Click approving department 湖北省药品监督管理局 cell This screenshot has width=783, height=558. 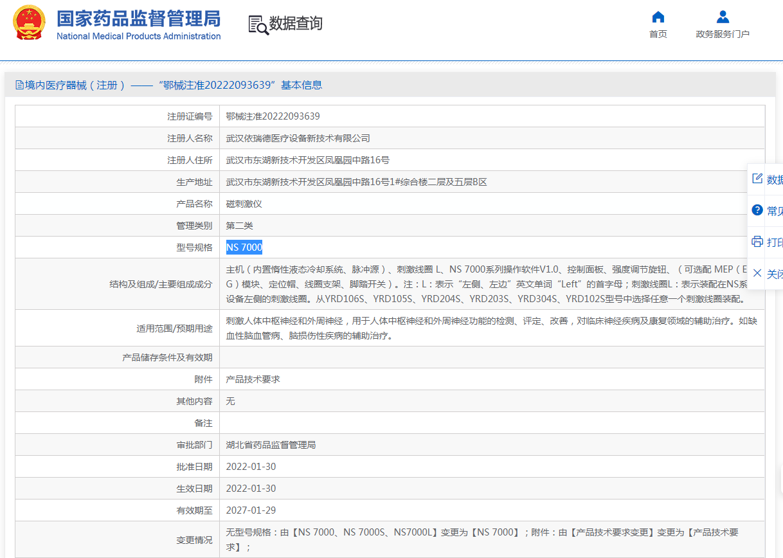coord(271,445)
